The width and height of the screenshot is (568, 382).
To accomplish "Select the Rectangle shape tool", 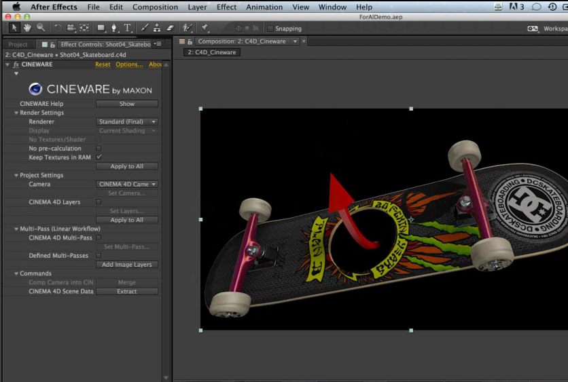I will coord(101,28).
